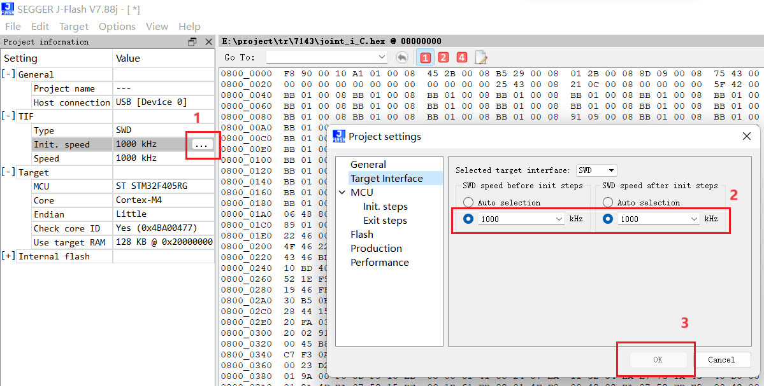The height and width of the screenshot is (386, 764).
Task: Click the go-back arrow icon in toolbar
Action: [x=401, y=57]
